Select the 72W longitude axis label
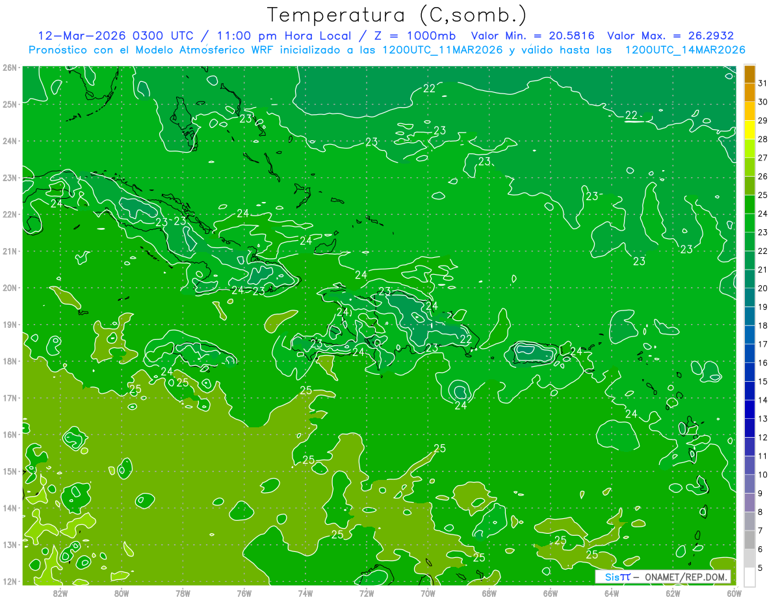Image resolution: width=780 pixels, height=602 pixels. (x=367, y=593)
